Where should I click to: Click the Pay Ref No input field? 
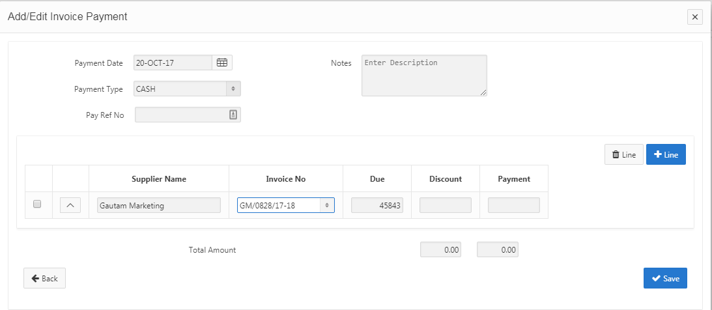coord(180,115)
